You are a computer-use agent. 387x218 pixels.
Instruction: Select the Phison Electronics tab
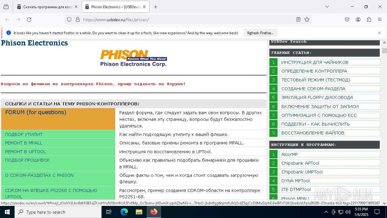115,7
